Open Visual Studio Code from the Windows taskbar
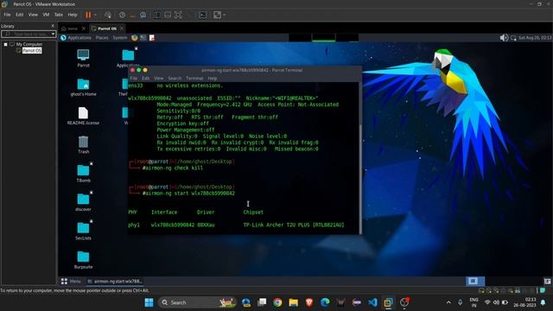This screenshot has width=553, height=311. click(372, 302)
